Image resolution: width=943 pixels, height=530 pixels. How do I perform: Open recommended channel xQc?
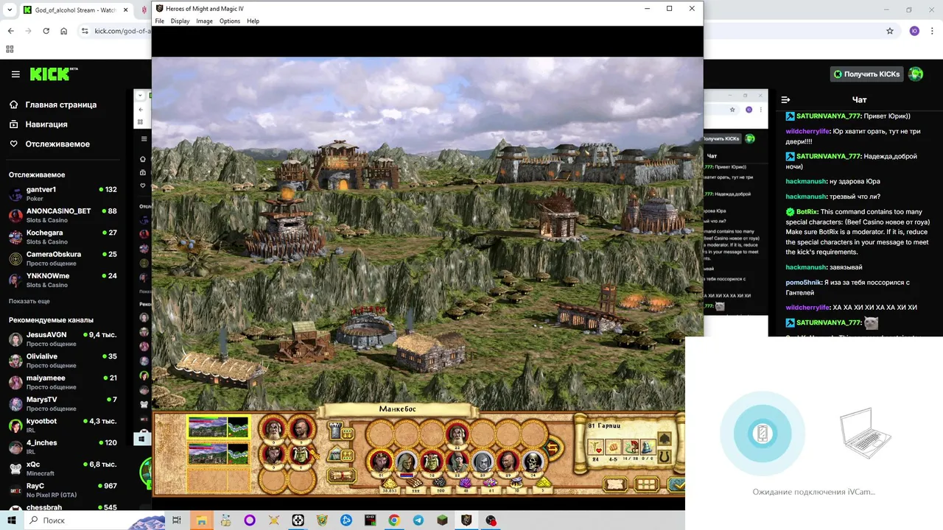pyautogui.click(x=63, y=469)
